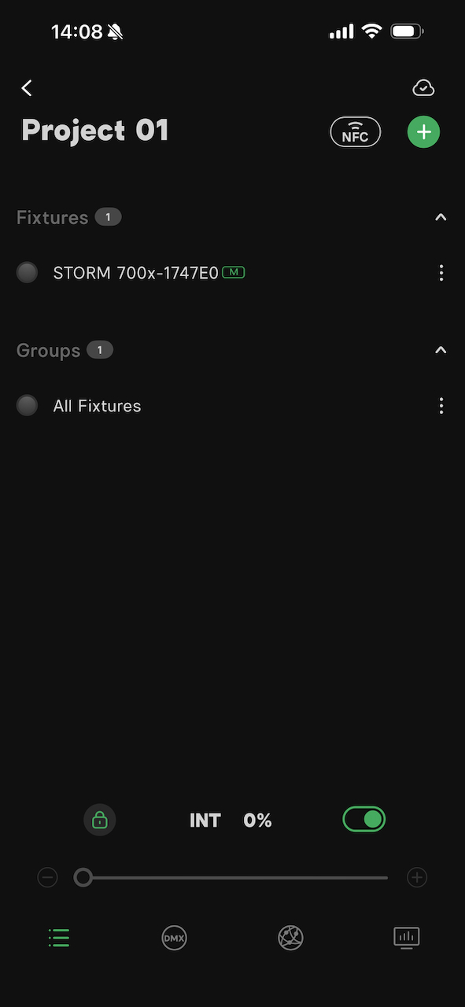
Task: Open the DMX control tab
Action: (174, 938)
